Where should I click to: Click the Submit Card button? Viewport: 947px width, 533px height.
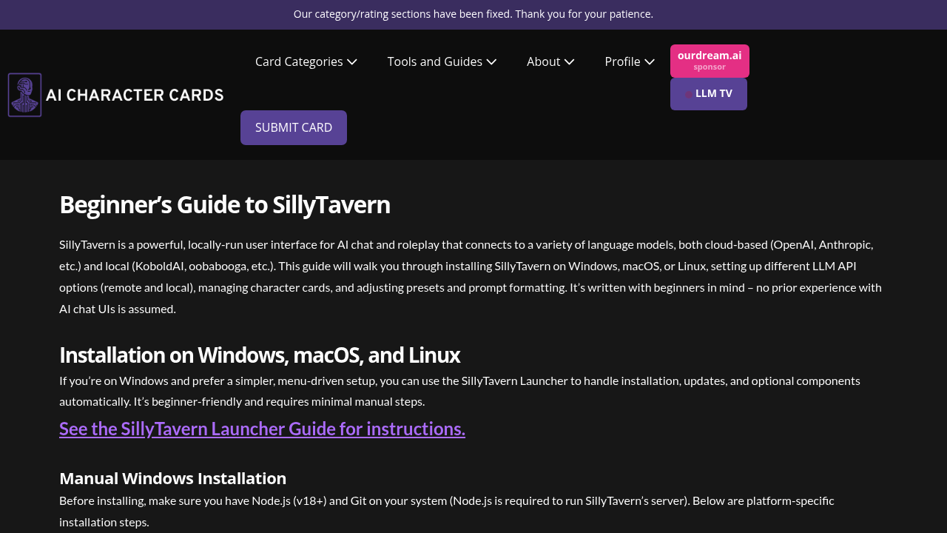[294, 127]
